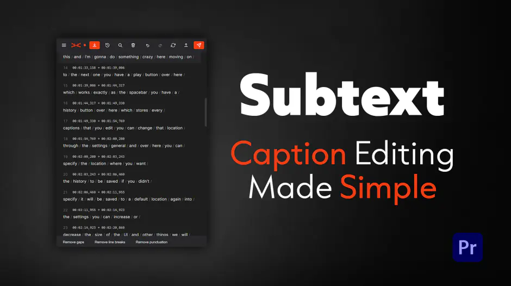Click the word 'something' in top caption
This screenshot has height=286, width=511.
pos(128,57)
